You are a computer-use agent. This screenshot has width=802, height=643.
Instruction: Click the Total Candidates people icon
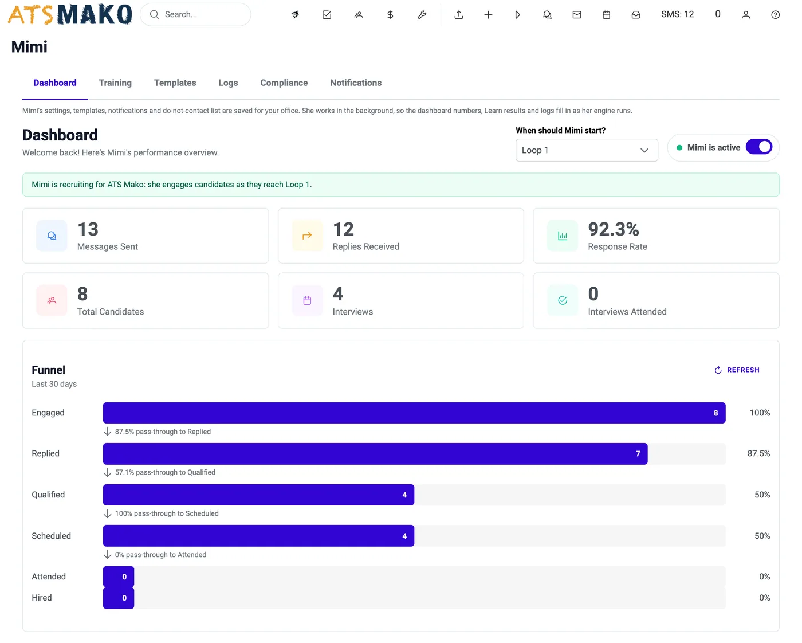pyautogui.click(x=52, y=300)
